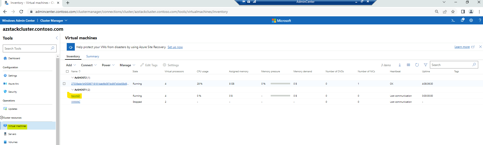Click the Set up now link

[x=175, y=47]
